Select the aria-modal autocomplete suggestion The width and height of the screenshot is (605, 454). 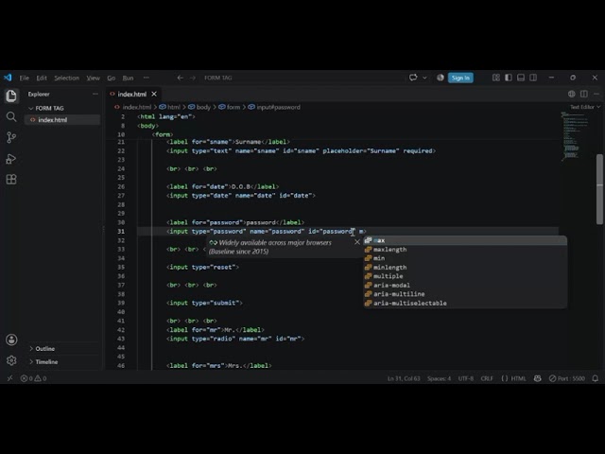point(465,286)
